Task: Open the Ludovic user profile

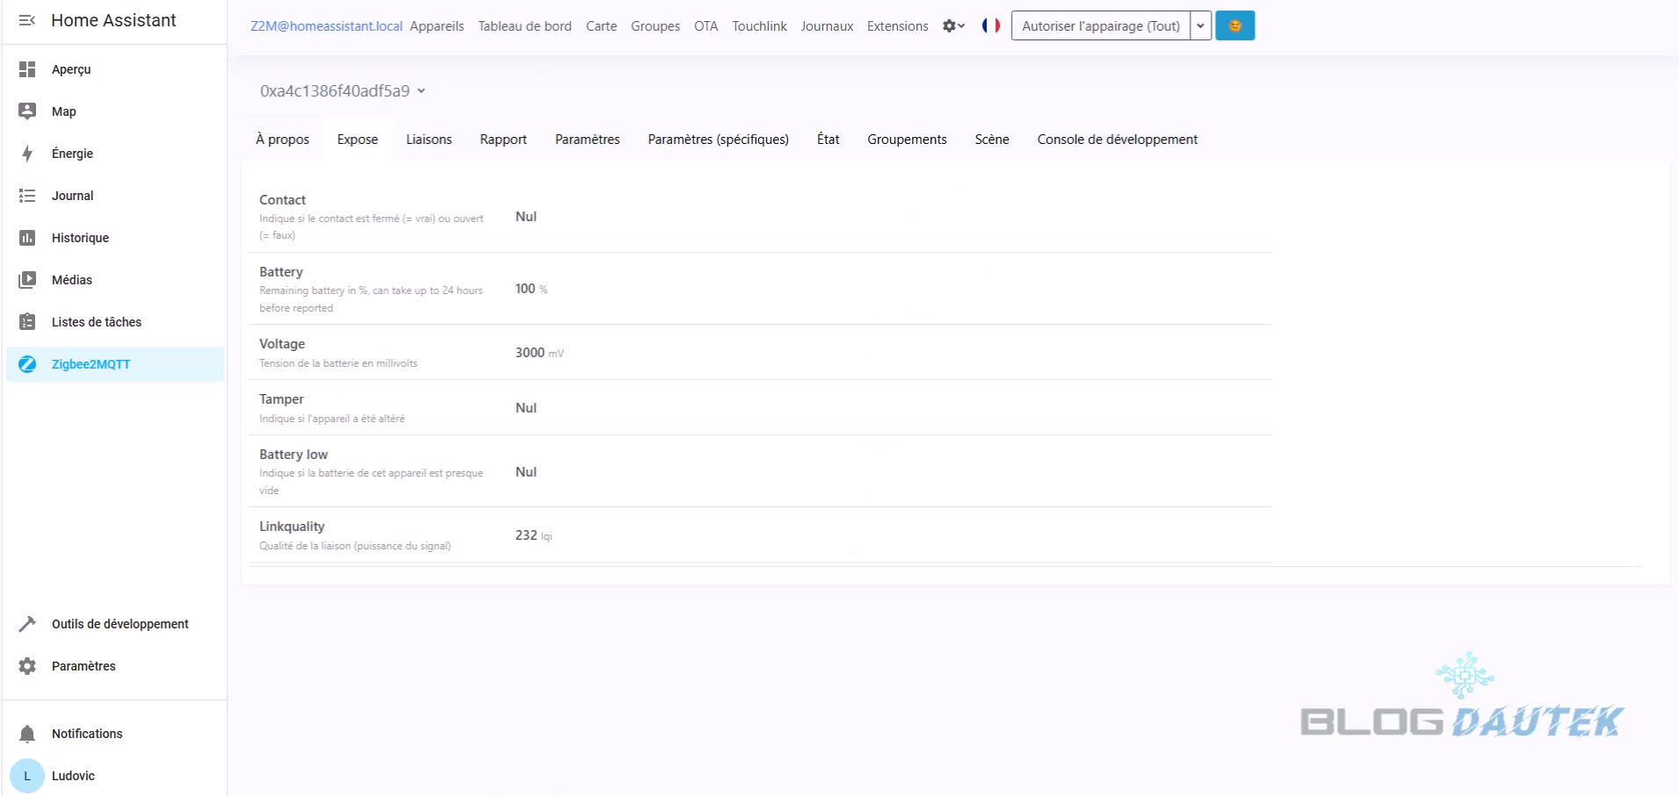Action: (x=73, y=776)
